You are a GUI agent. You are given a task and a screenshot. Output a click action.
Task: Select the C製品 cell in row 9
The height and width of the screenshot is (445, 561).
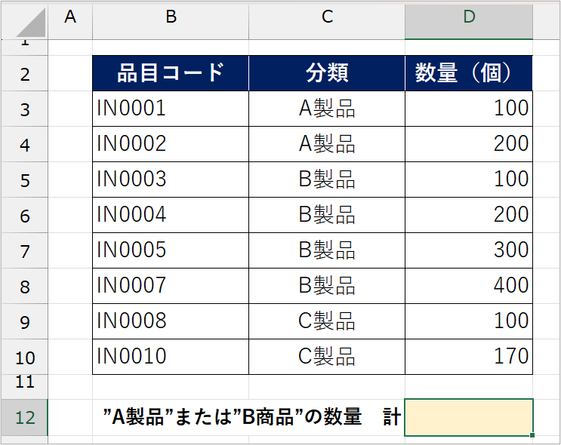pos(327,321)
